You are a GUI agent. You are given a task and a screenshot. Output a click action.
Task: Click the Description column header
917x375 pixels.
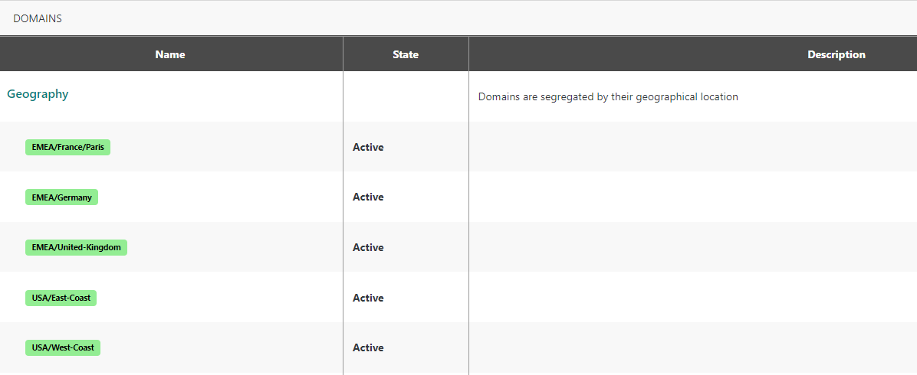tap(836, 54)
